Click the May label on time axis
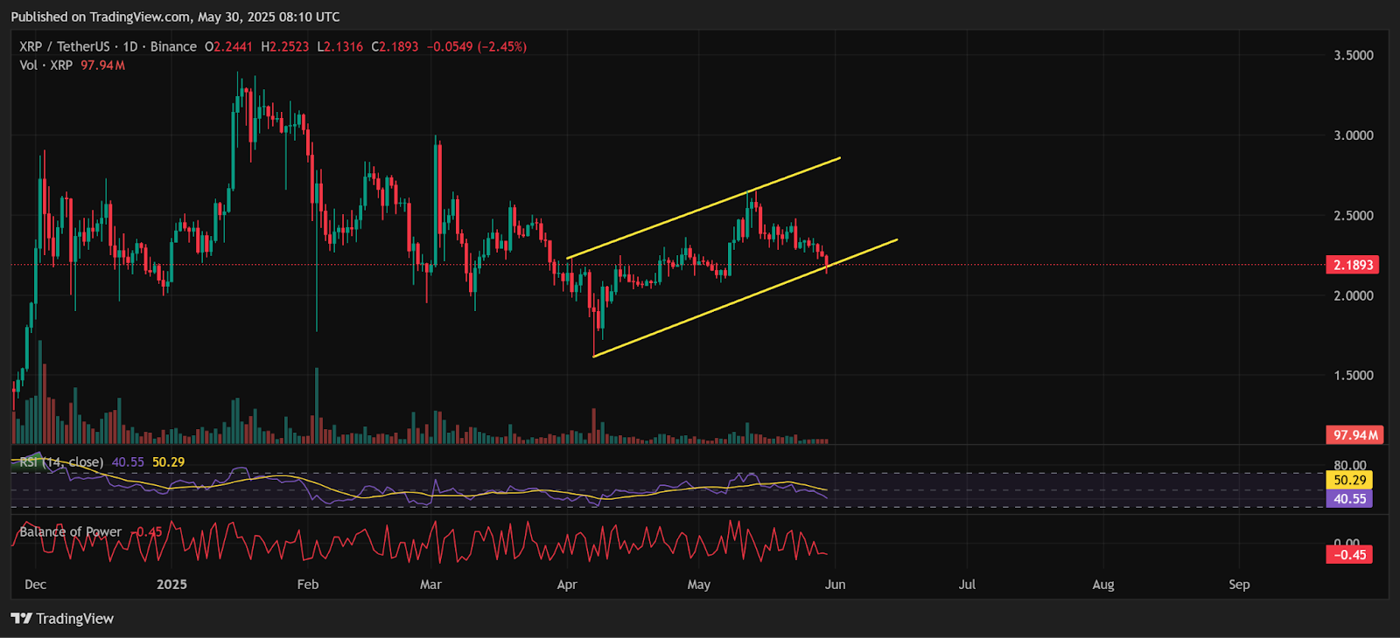Screen dimensions: 1400x638 [x=699, y=585]
